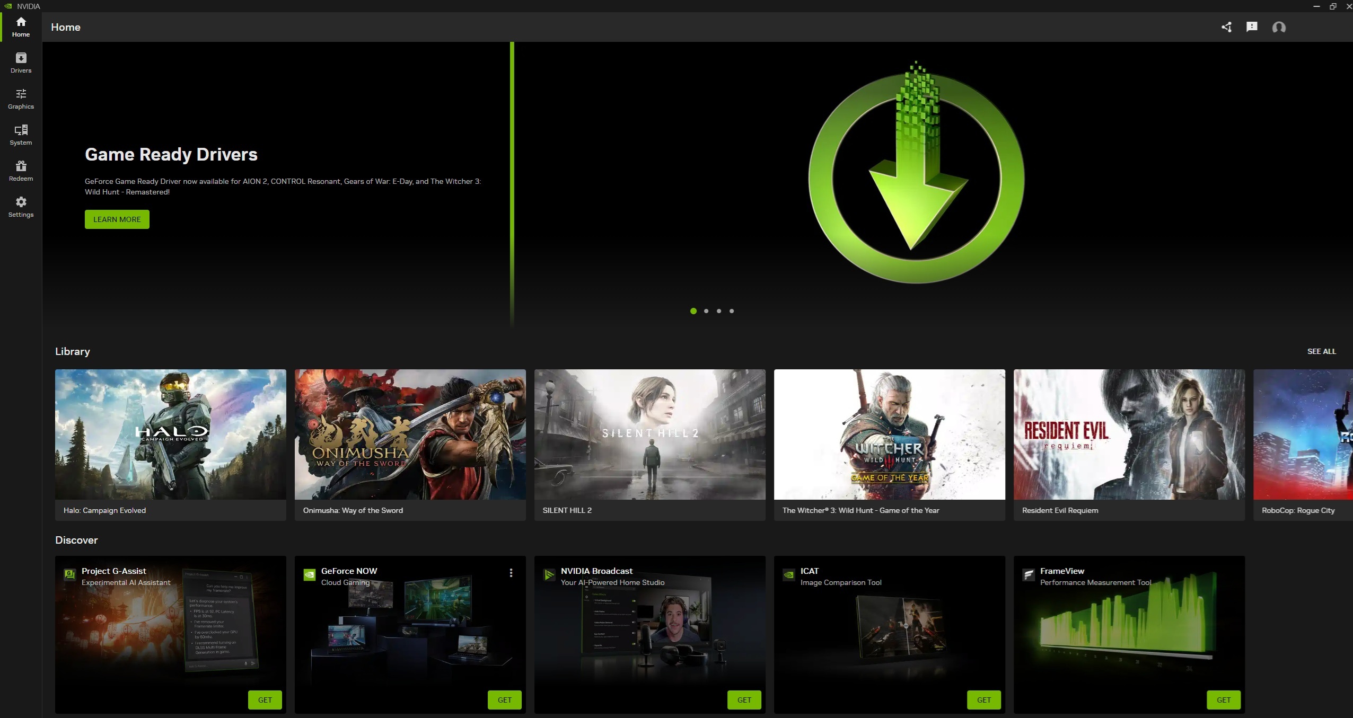Viewport: 1353px width, 718px height.
Task: Switch to third carousel slide dot
Action: (x=719, y=311)
